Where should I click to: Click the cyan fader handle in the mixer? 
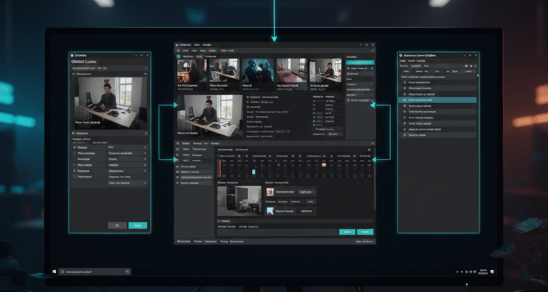254,172
